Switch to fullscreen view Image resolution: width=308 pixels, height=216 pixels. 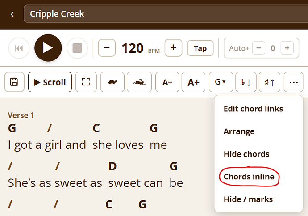click(x=86, y=82)
